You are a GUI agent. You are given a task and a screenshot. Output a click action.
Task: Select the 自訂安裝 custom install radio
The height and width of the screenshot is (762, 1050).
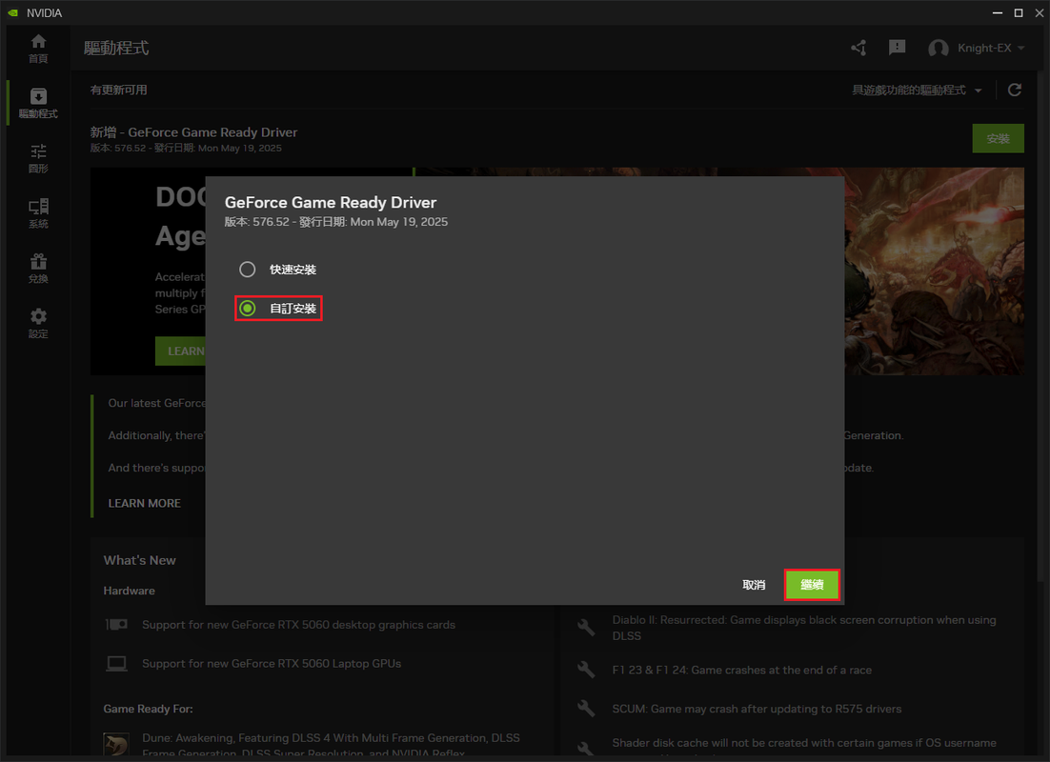coord(247,308)
